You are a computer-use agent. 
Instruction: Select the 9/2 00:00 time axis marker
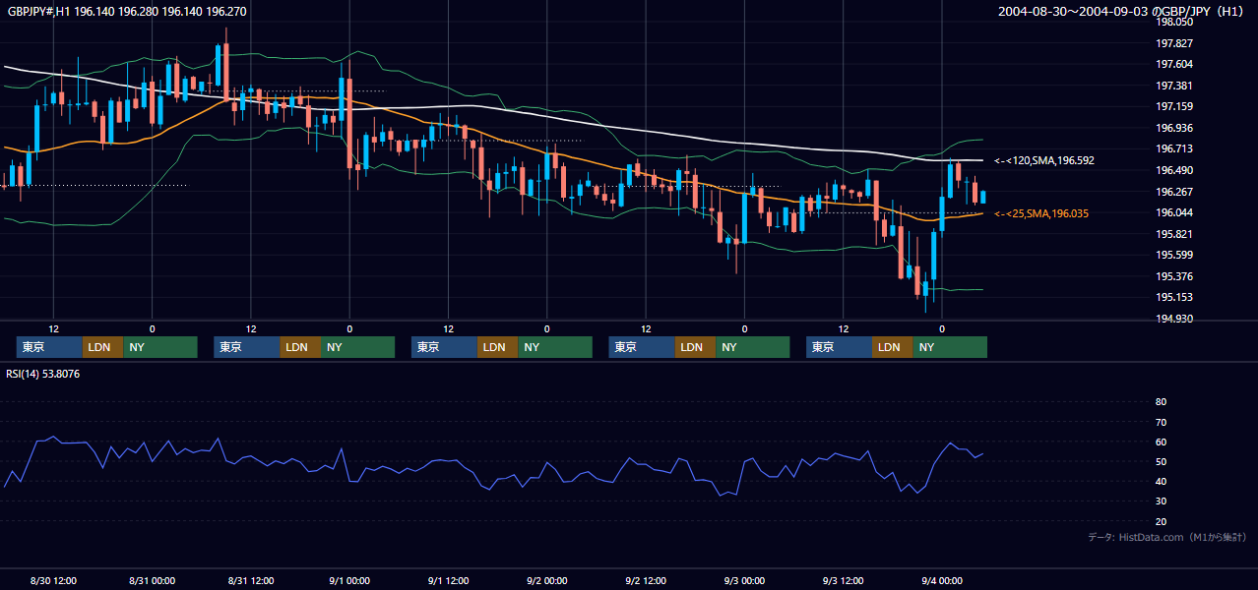[546, 580]
